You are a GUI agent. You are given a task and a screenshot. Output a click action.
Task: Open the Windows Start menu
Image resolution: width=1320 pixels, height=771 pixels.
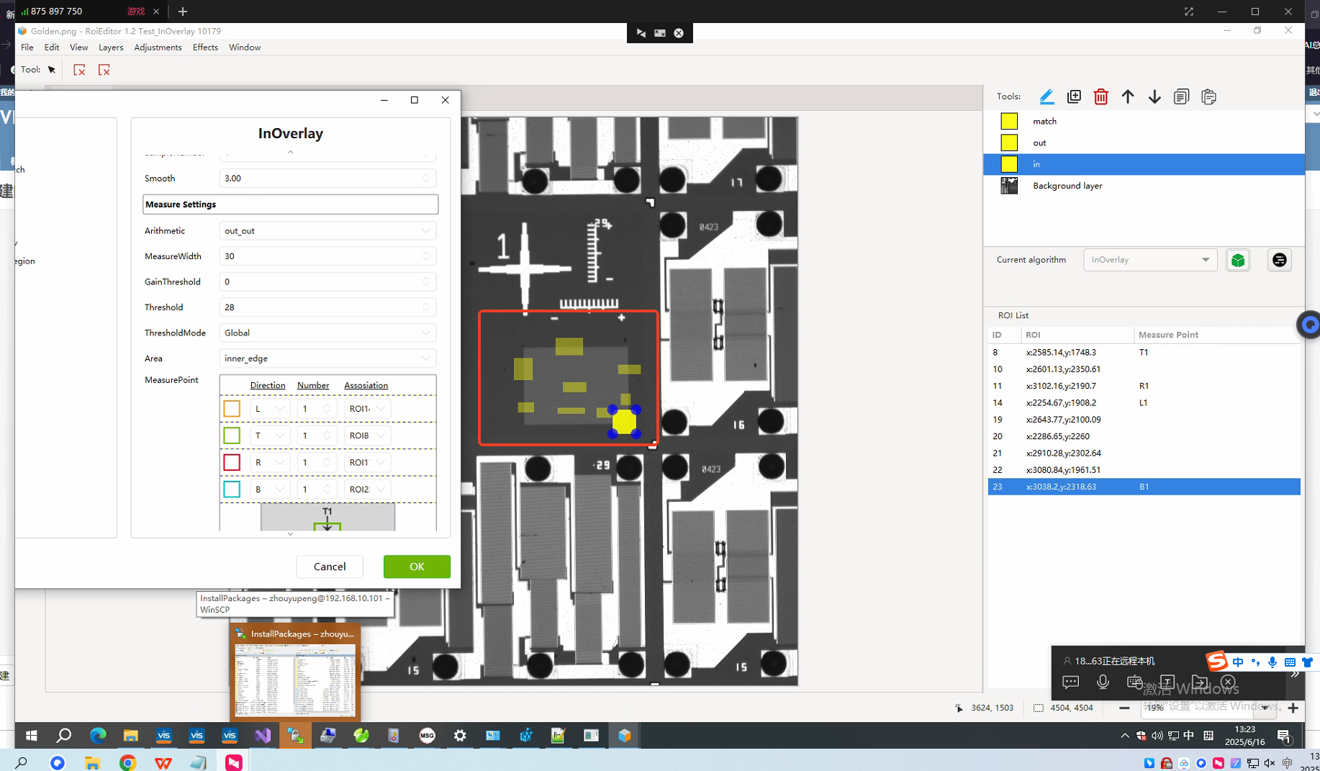[31, 736]
